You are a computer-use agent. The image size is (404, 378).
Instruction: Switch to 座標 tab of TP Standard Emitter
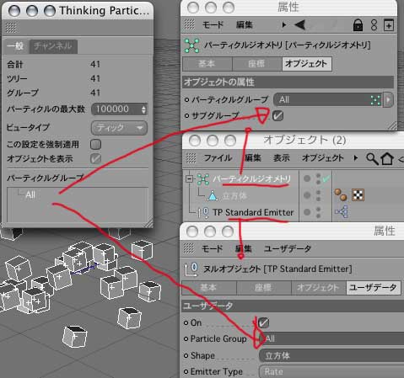pyautogui.click(x=263, y=288)
